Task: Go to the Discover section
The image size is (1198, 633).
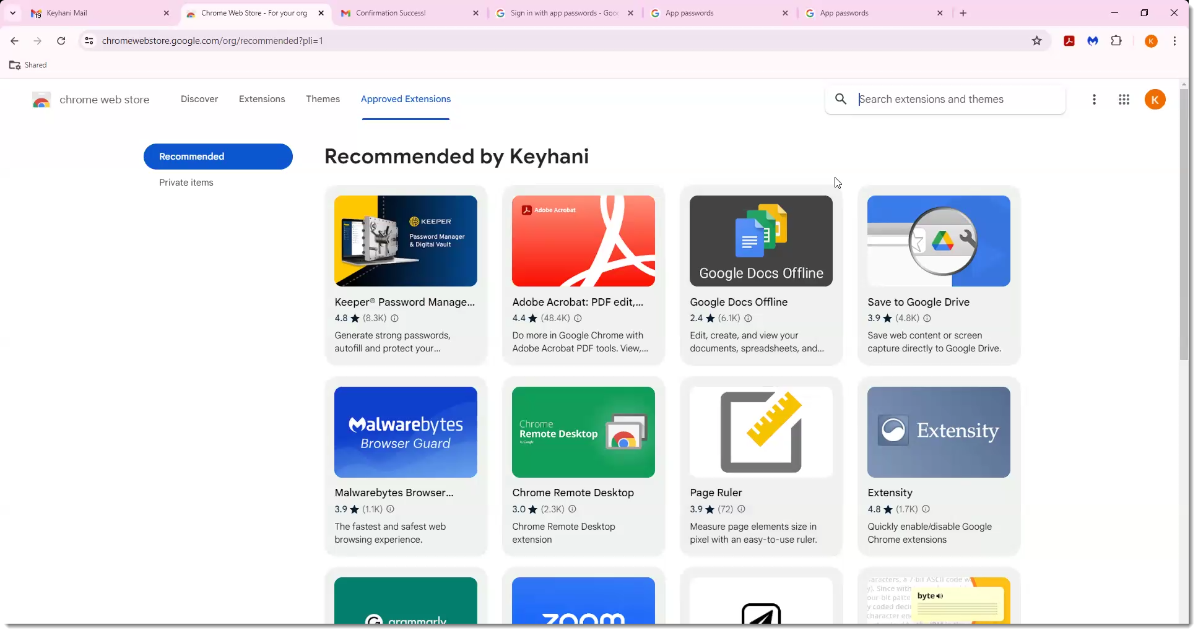Action: pos(199,99)
